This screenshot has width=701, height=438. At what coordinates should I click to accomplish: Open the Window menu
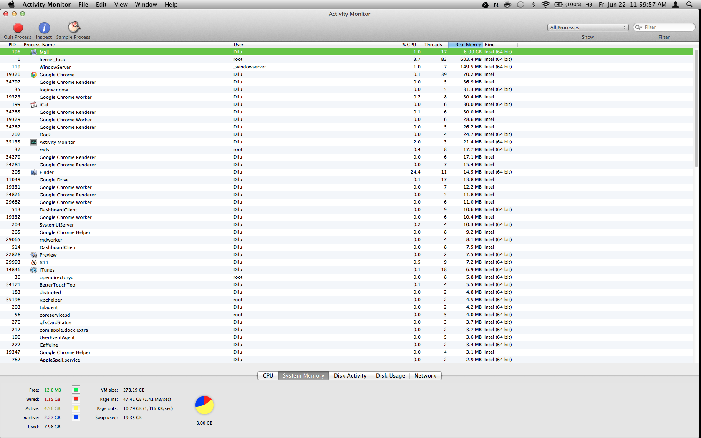click(x=146, y=4)
